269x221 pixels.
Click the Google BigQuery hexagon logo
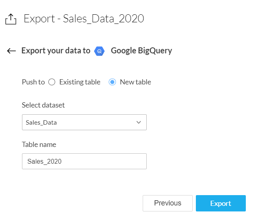tap(99, 51)
